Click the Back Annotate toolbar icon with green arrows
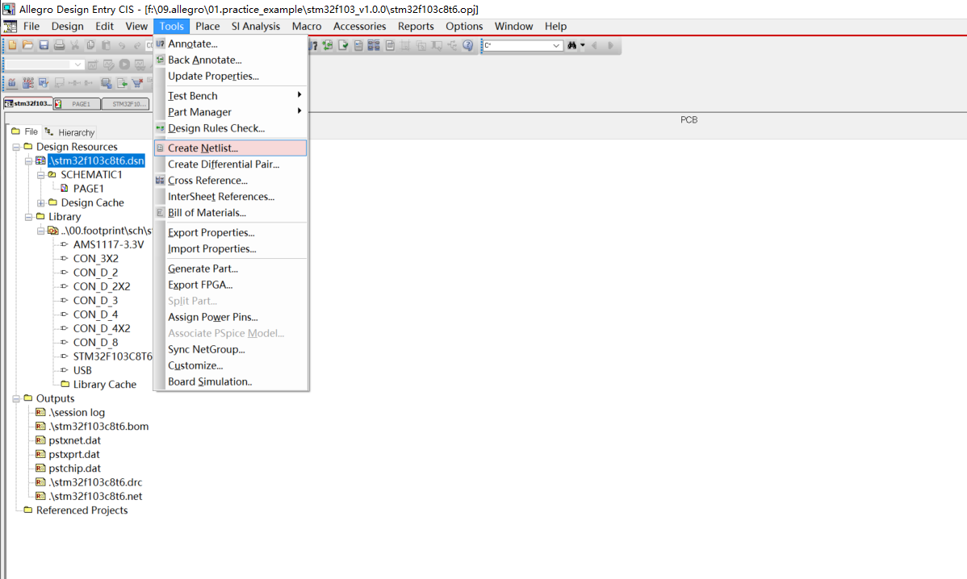 pos(328,46)
